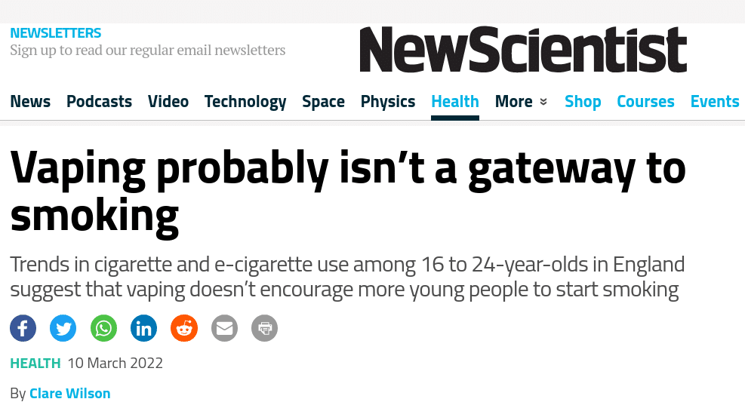Share article on Twitter
The image size is (745, 402).
[63, 328]
